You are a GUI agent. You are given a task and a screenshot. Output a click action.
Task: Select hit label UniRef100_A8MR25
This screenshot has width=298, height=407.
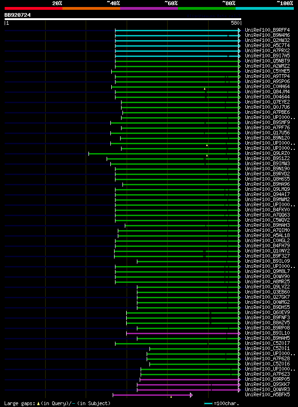coord(267,281)
